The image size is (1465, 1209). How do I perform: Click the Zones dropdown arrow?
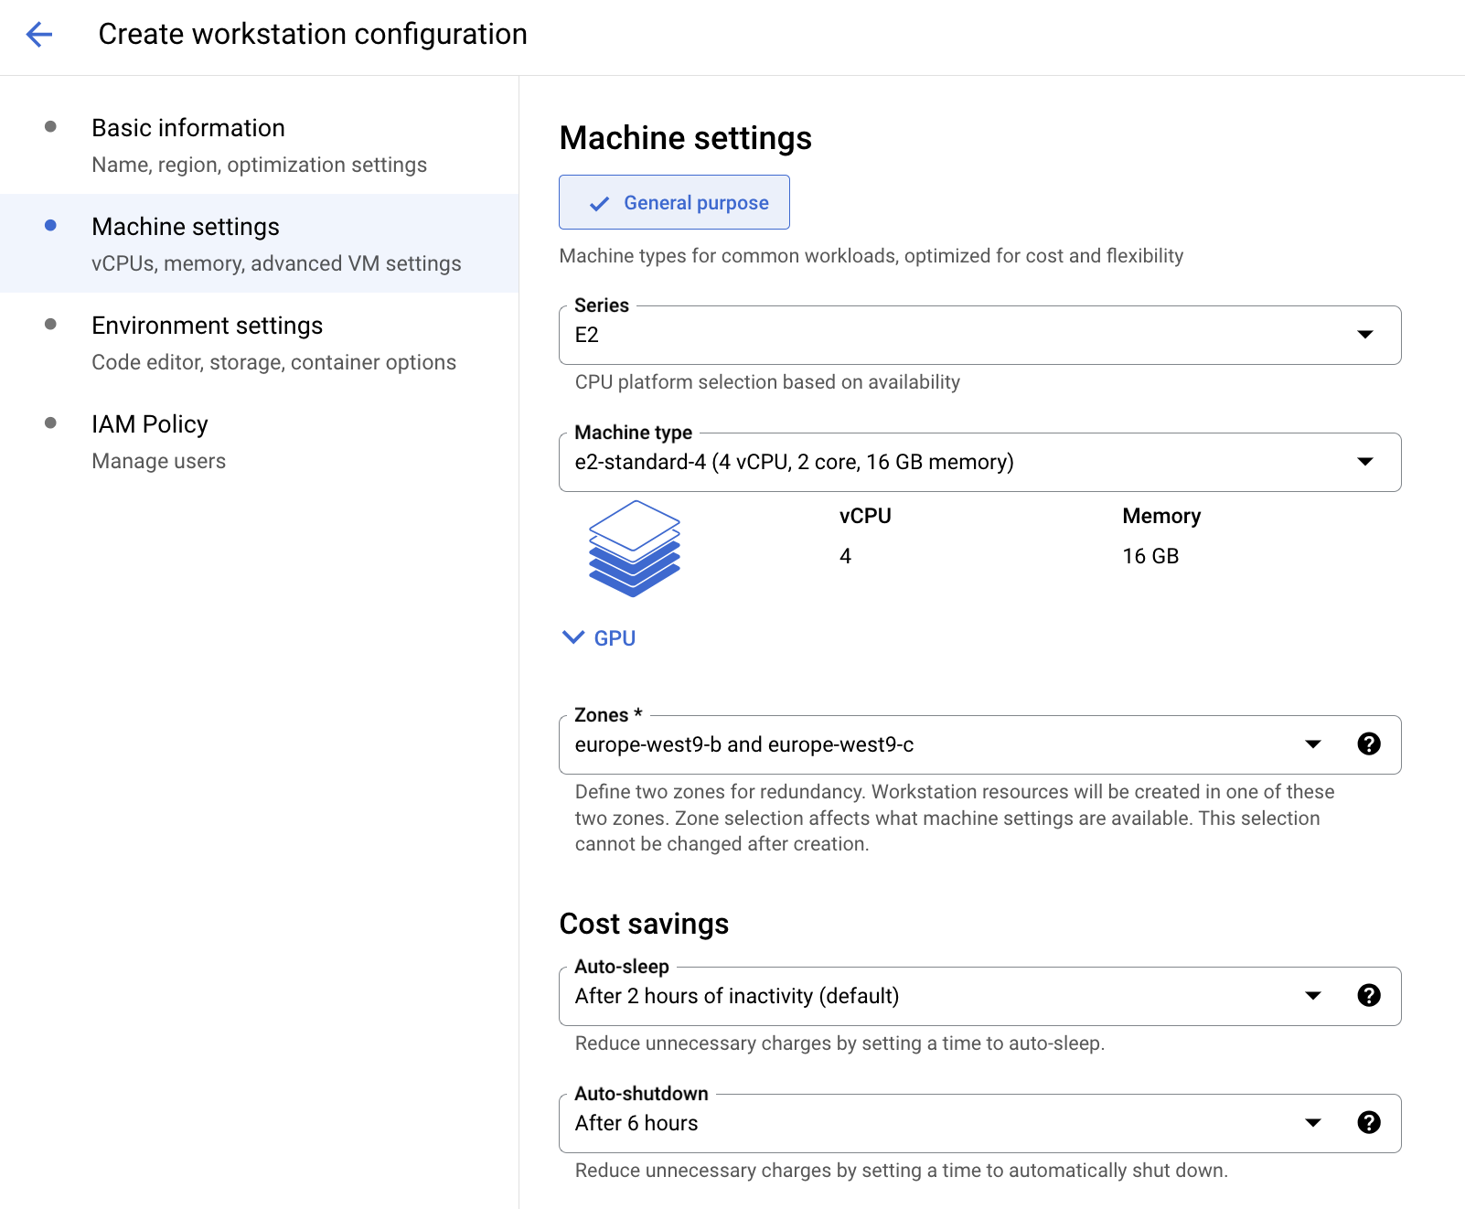coord(1313,744)
